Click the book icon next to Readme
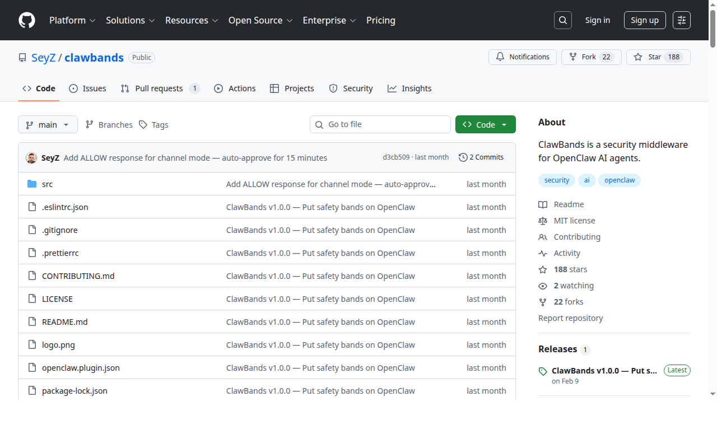 coord(543,205)
